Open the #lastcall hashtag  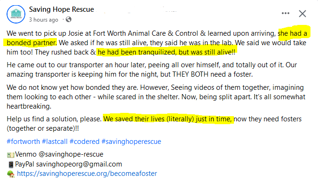click(54, 142)
